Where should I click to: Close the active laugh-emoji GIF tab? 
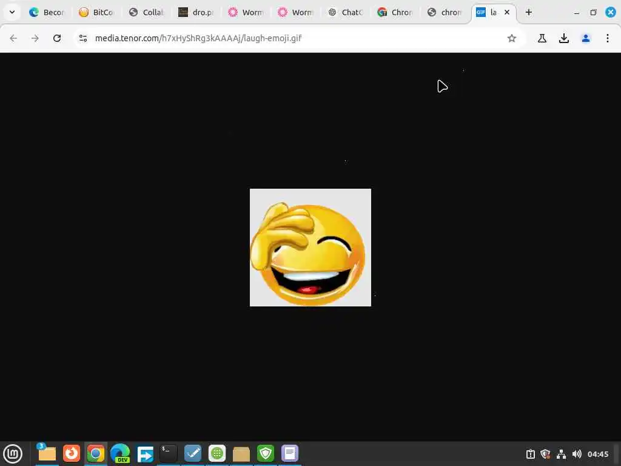[507, 12]
